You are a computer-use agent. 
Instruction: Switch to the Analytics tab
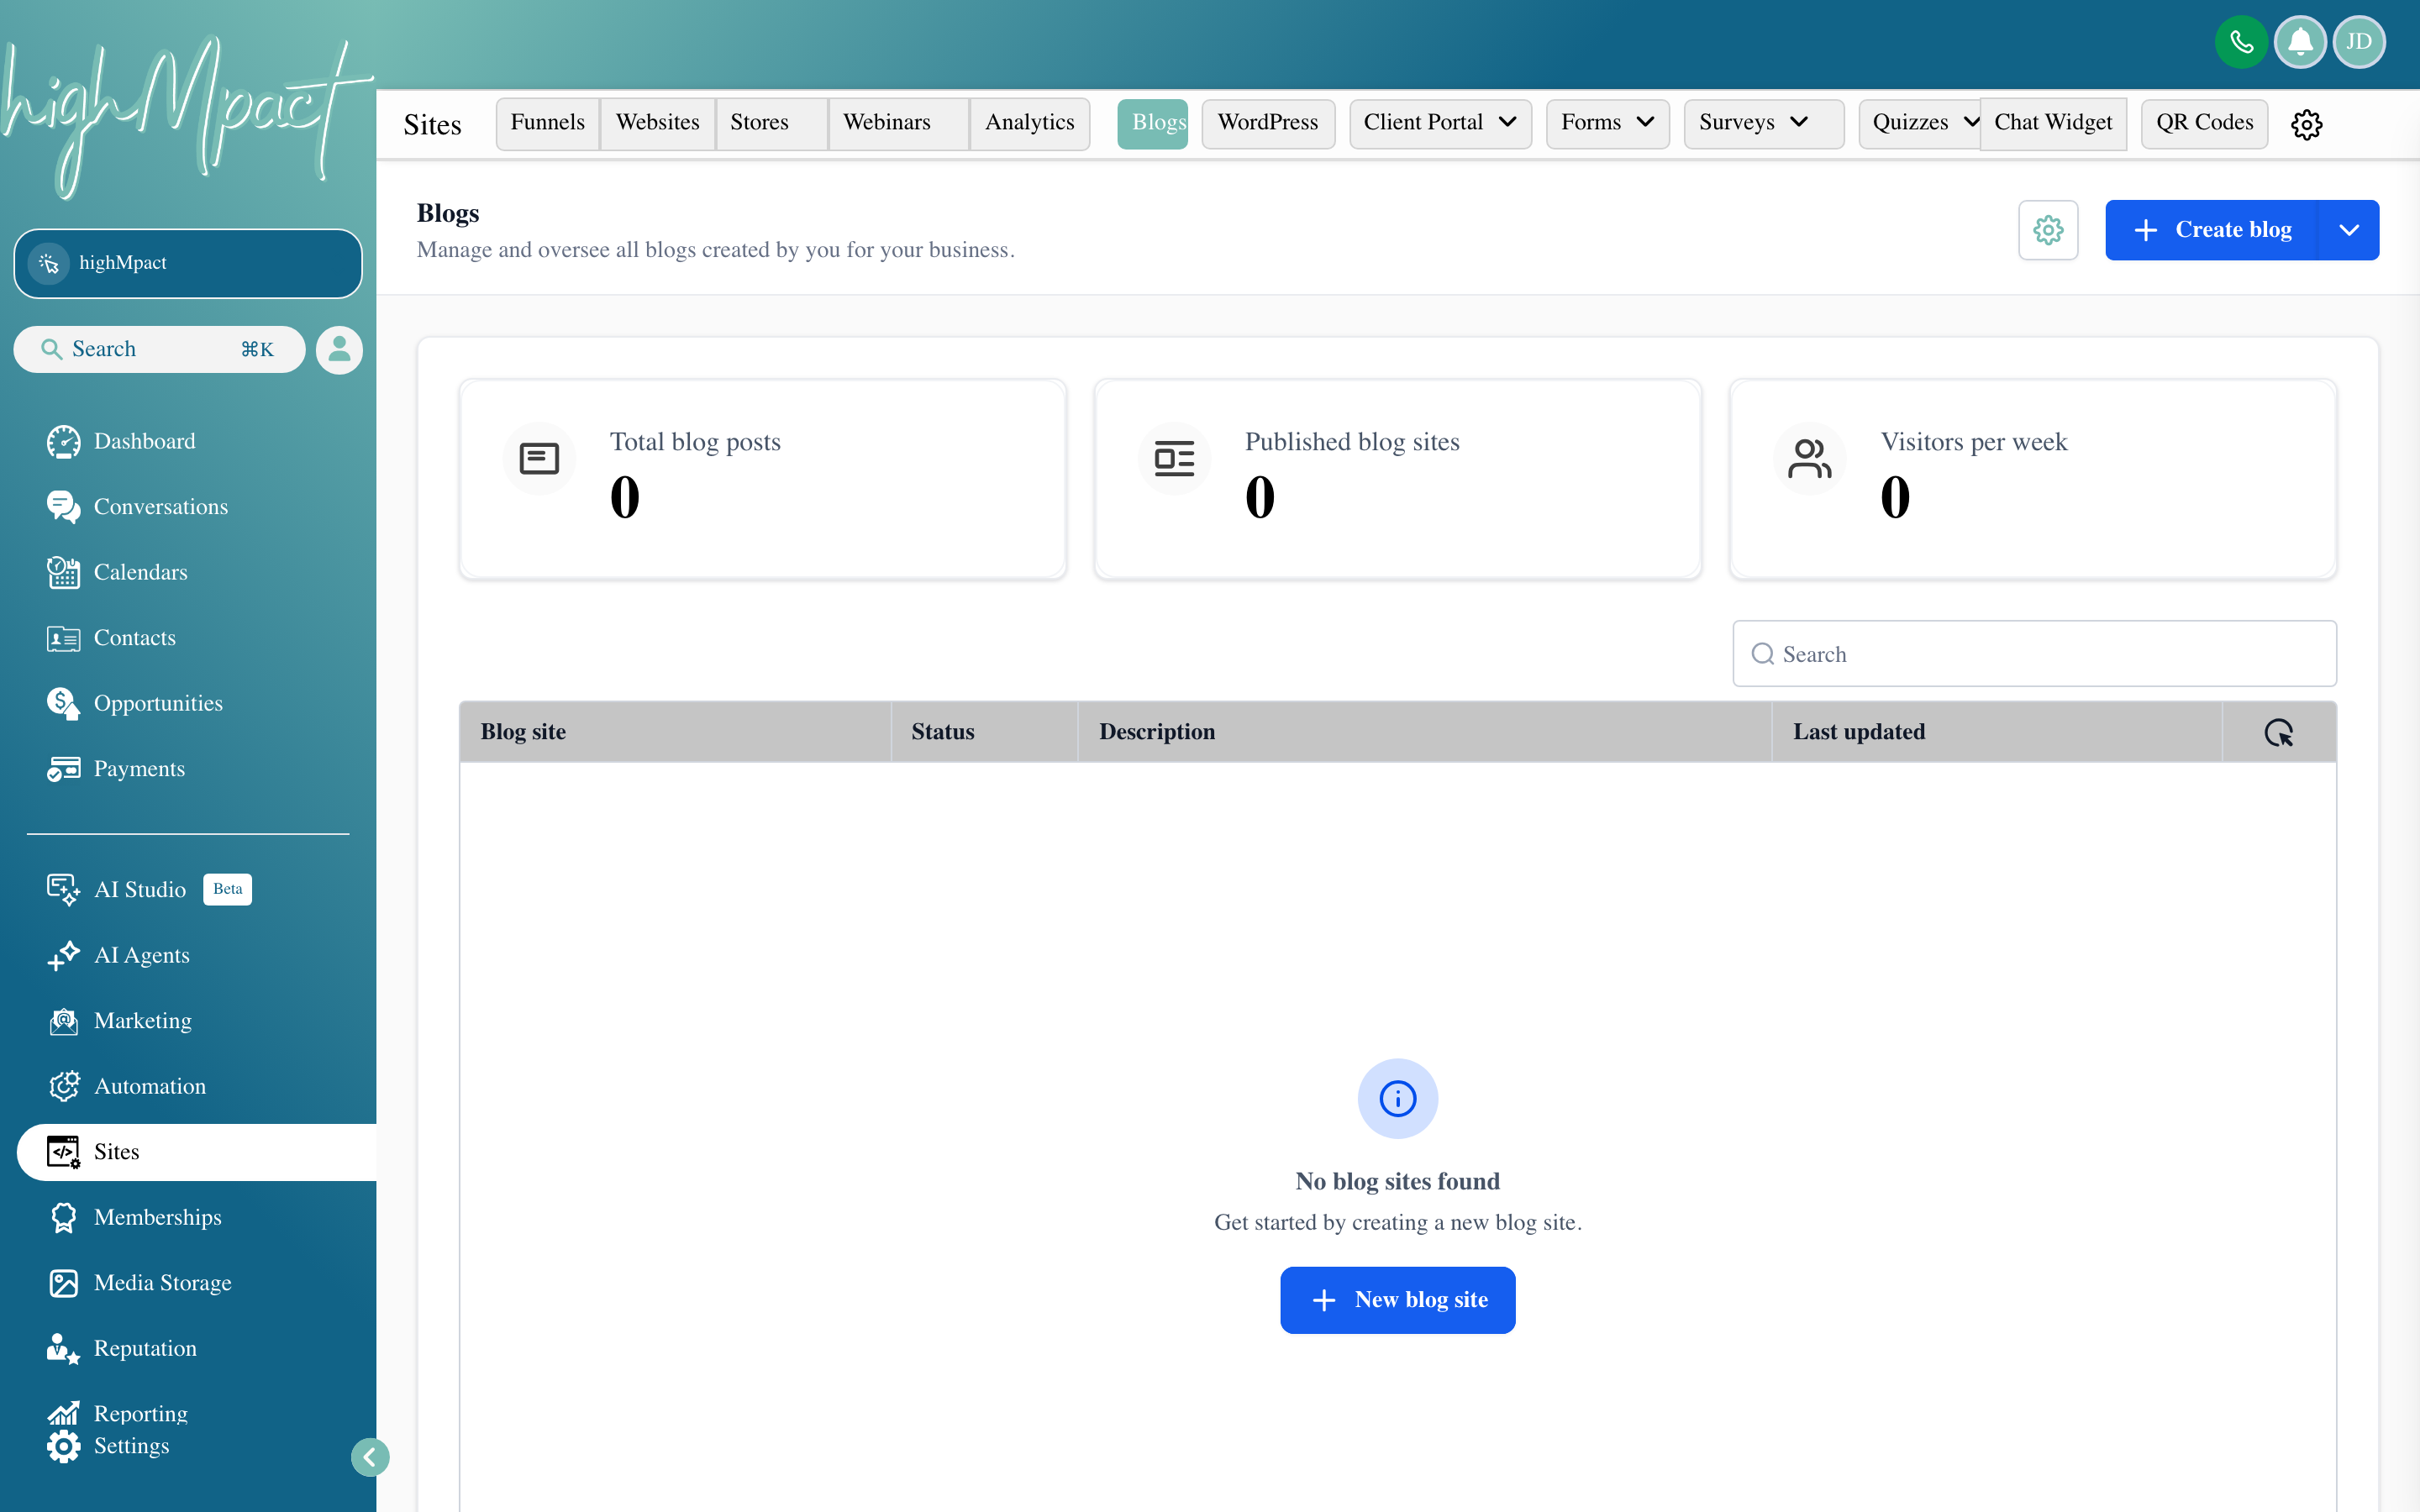coord(1029,123)
